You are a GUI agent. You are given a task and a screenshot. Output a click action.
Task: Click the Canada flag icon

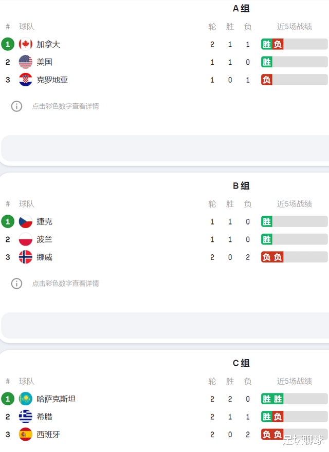click(x=25, y=44)
